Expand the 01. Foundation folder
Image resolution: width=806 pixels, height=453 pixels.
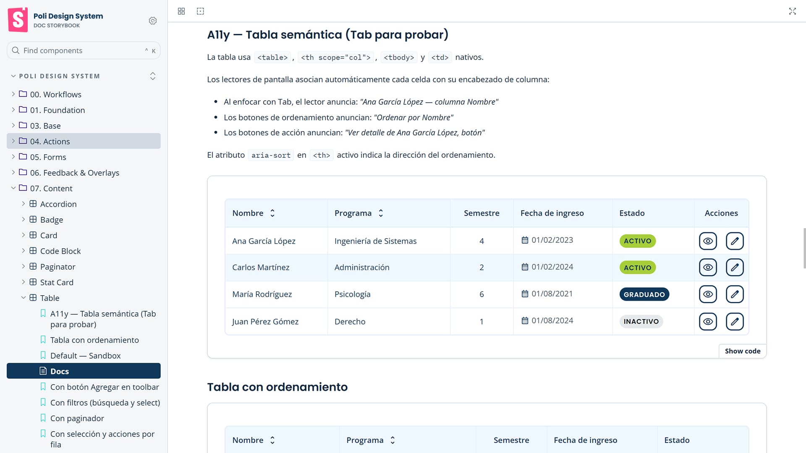coord(84,110)
